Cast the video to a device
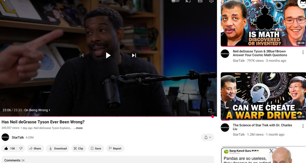 (188, 1)
